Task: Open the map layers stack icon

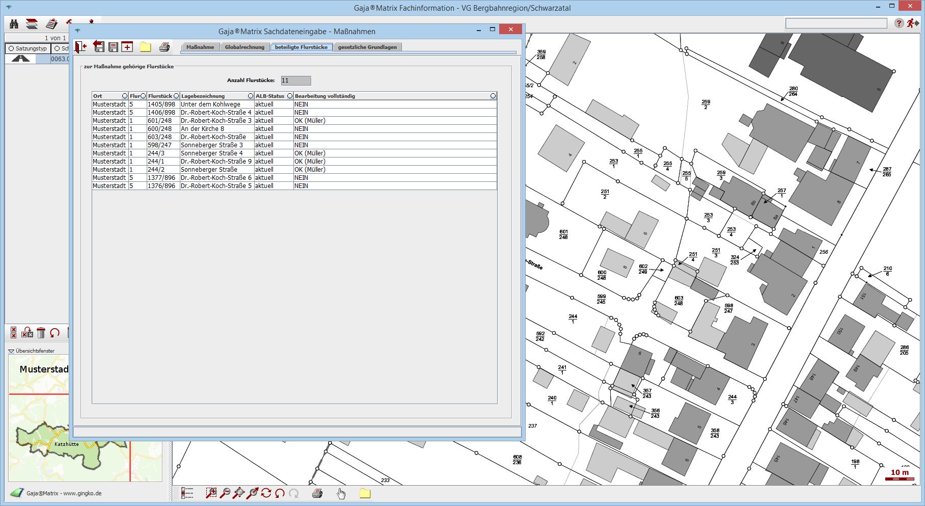Action: 32,24
